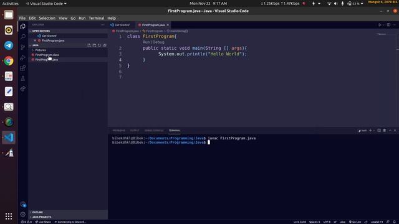Screen dimensions: 399x224
Task: Close the terminal panel
Action: 395,131
